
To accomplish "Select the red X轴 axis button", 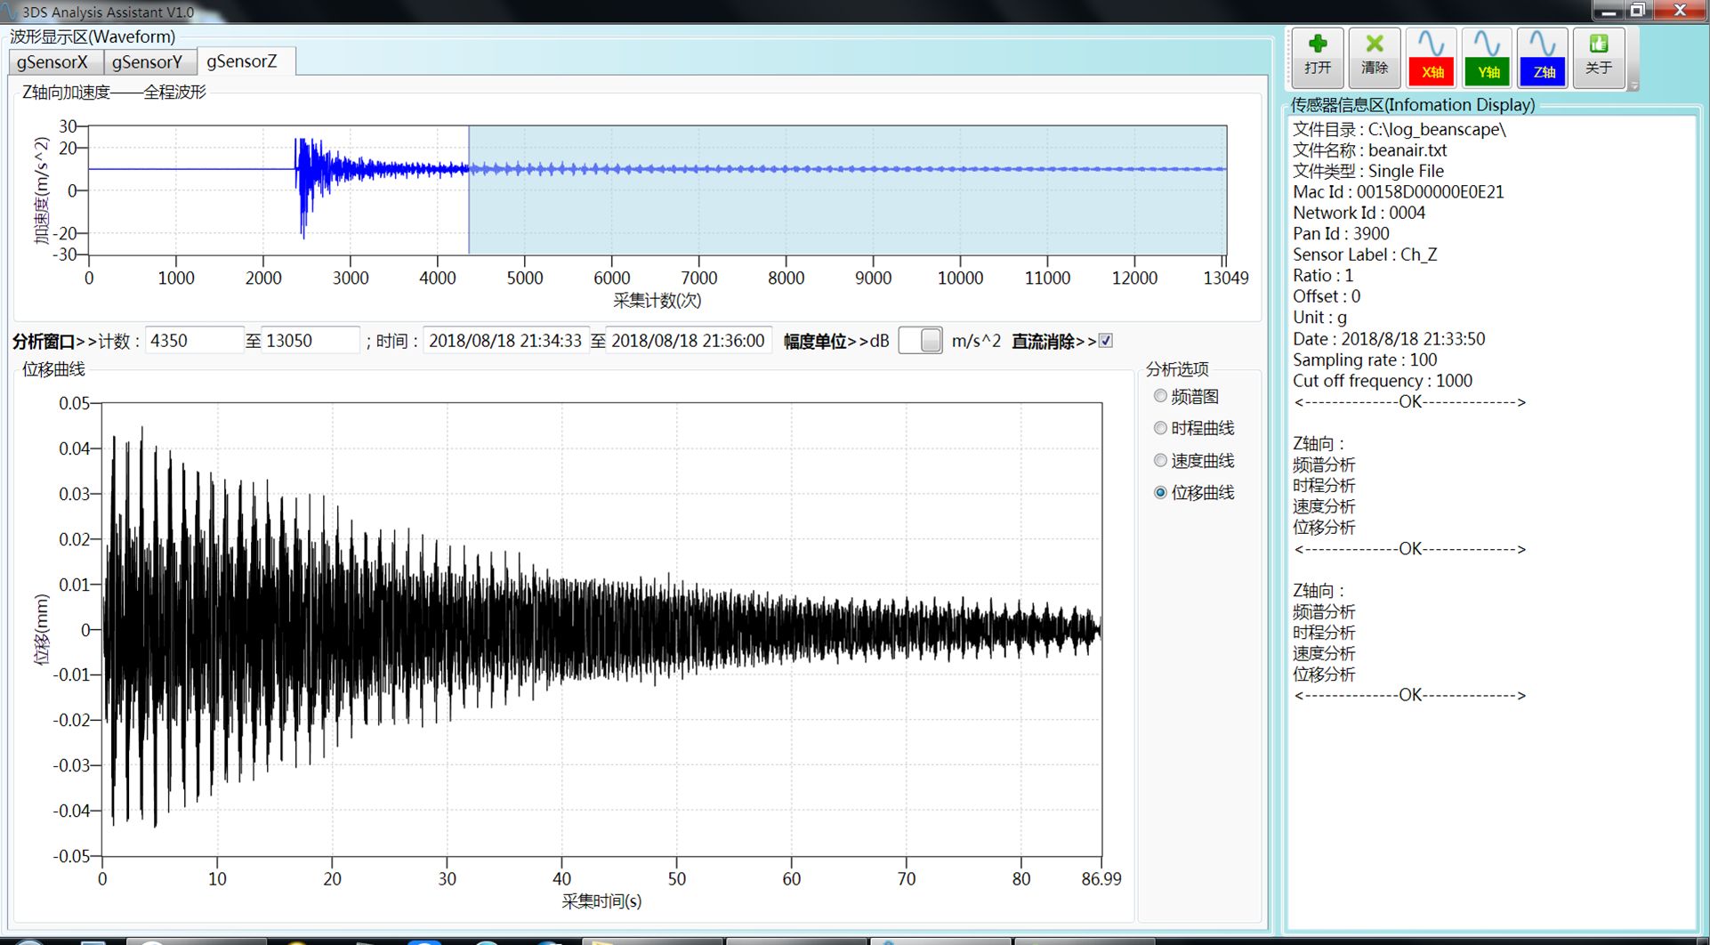I will coord(1431,57).
